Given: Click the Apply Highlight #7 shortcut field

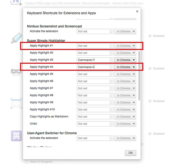Looking at the screenshot, I should coord(95,88).
